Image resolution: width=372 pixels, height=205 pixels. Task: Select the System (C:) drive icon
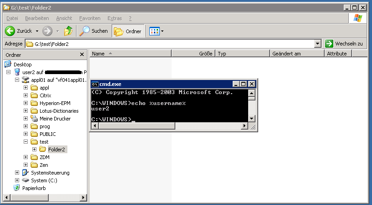point(25,180)
